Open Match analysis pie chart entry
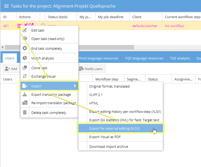 25,58
